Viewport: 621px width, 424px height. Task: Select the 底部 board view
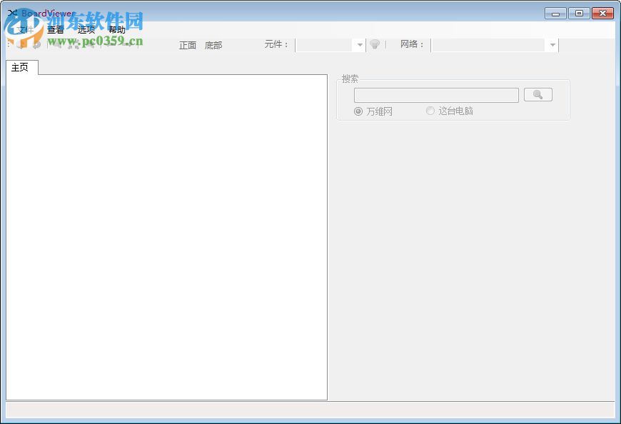pyautogui.click(x=215, y=44)
